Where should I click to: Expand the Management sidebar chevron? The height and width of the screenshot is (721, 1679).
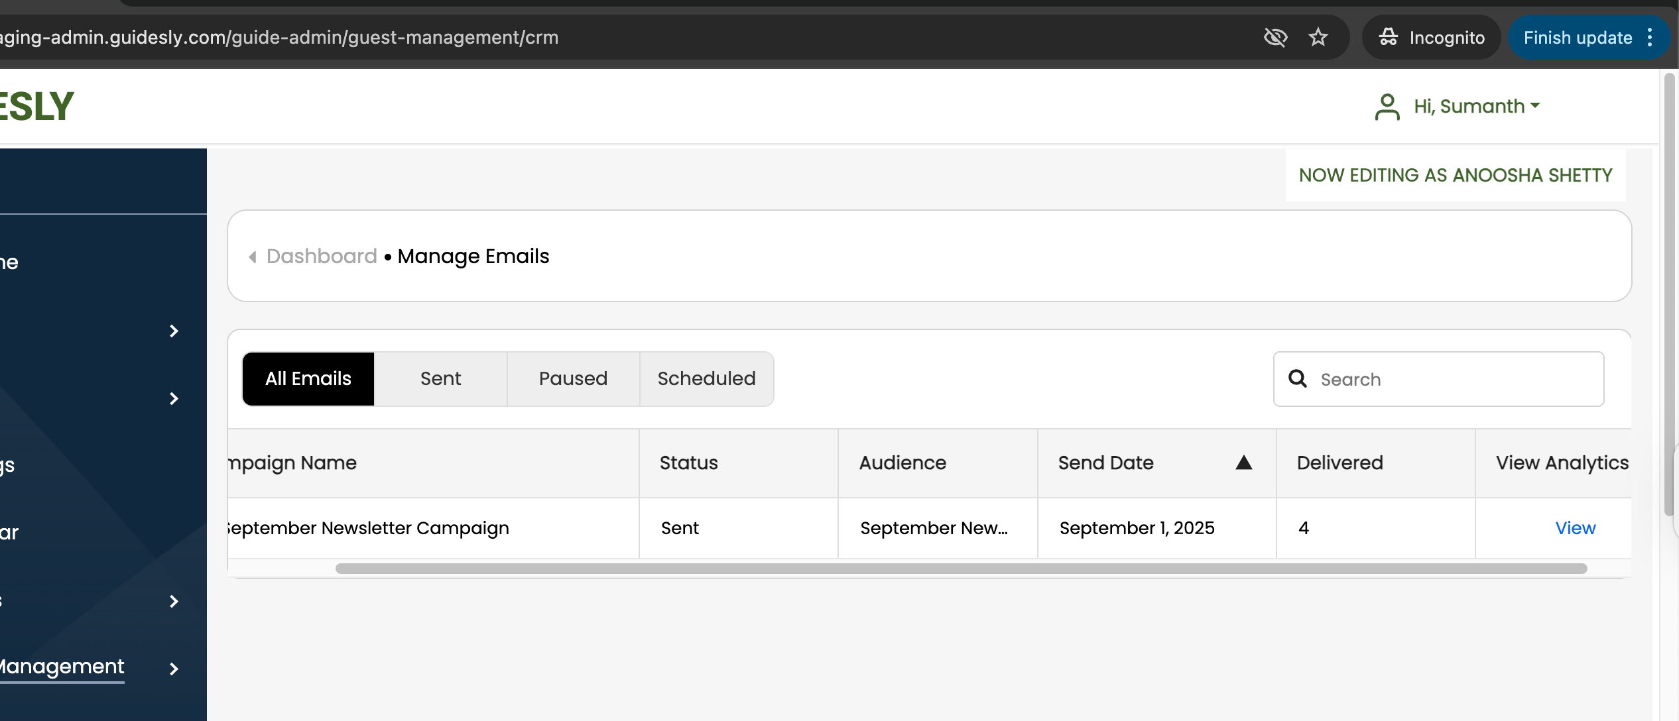174,669
